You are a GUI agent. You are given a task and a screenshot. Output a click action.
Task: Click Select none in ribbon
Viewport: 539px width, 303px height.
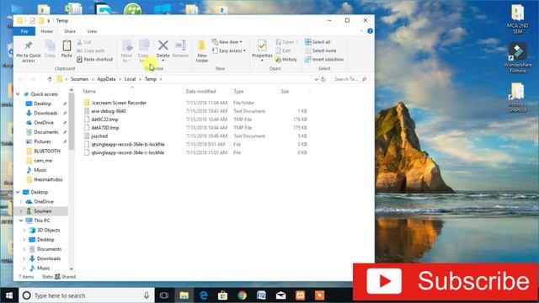tap(321, 50)
